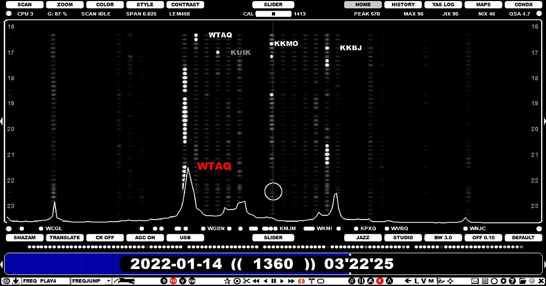The width and height of the screenshot is (546, 286).
Task: Select the HISTORY tab
Action: tap(403, 5)
